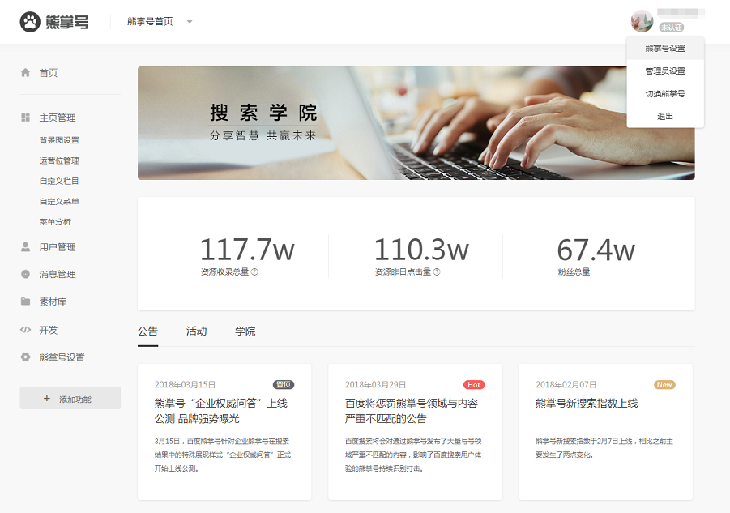Click the 开发 code brackets icon
Viewport: 730px width, 513px height.
coord(26,330)
